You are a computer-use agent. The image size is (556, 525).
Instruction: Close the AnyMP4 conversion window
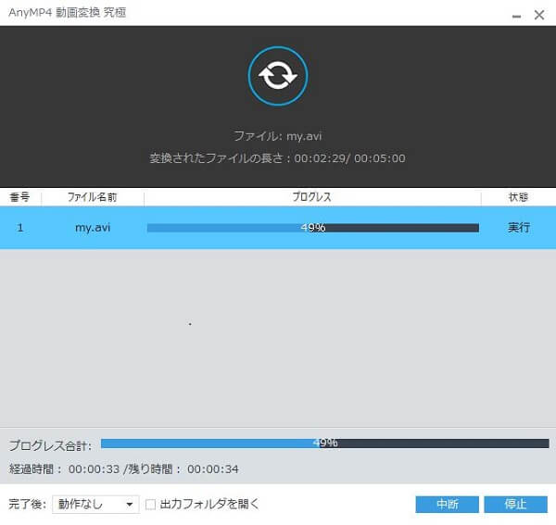[x=539, y=15]
